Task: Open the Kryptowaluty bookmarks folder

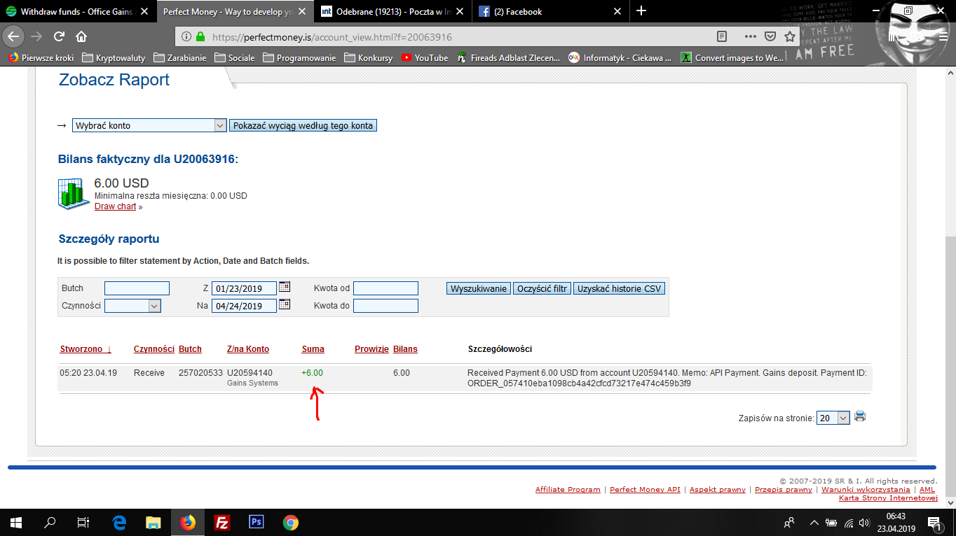Action: [x=113, y=58]
